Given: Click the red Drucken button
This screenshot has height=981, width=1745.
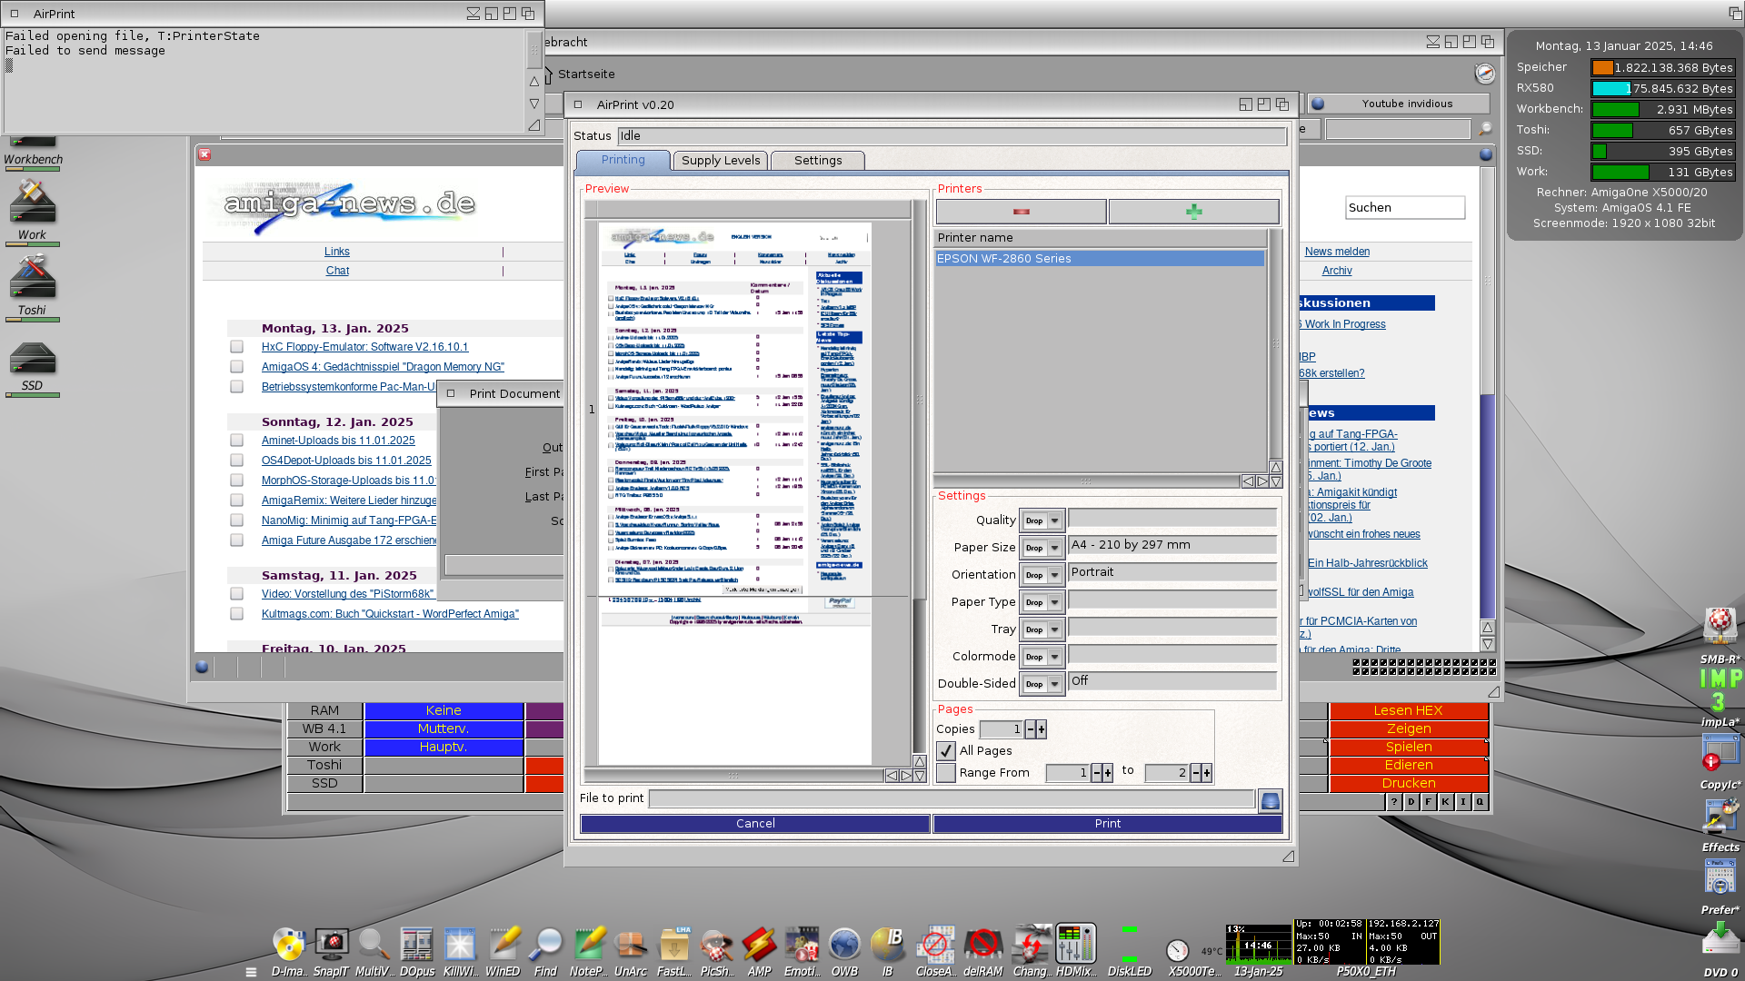Looking at the screenshot, I should click(x=1409, y=784).
